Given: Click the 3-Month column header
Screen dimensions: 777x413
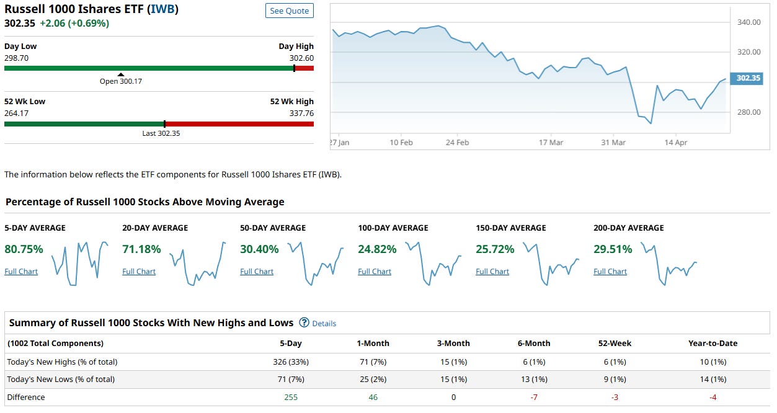Looking at the screenshot, I should pyautogui.click(x=453, y=343).
